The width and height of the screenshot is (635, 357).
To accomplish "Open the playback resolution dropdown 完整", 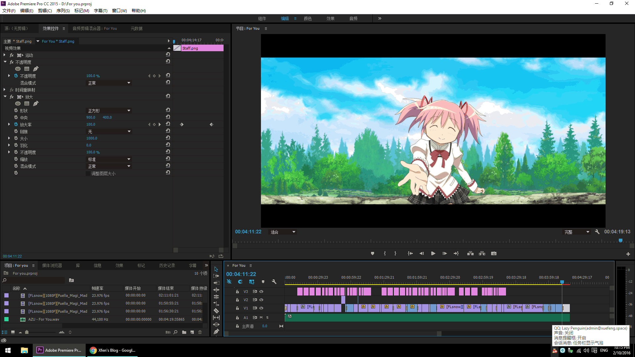I will (577, 232).
